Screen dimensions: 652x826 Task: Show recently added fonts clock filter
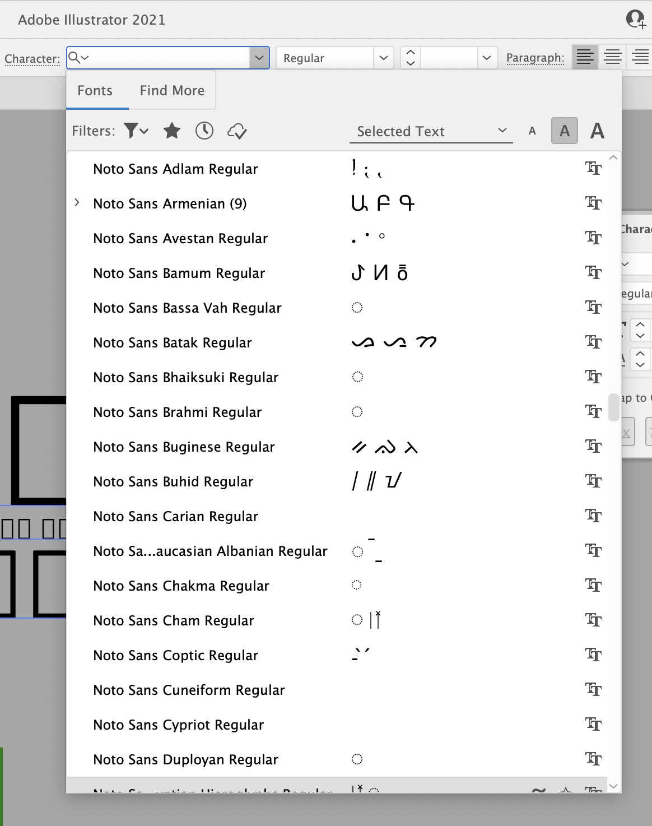[x=204, y=131]
